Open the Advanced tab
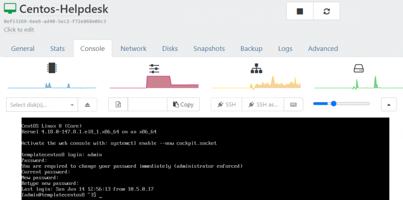Viewport: 403px width, 200px height. pyautogui.click(x=323, y=48)
